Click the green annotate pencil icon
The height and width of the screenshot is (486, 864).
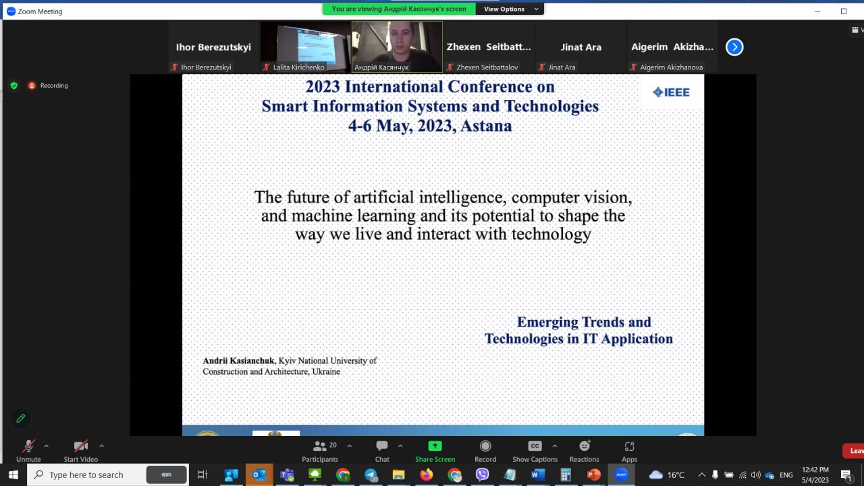[x=21, y=418]
